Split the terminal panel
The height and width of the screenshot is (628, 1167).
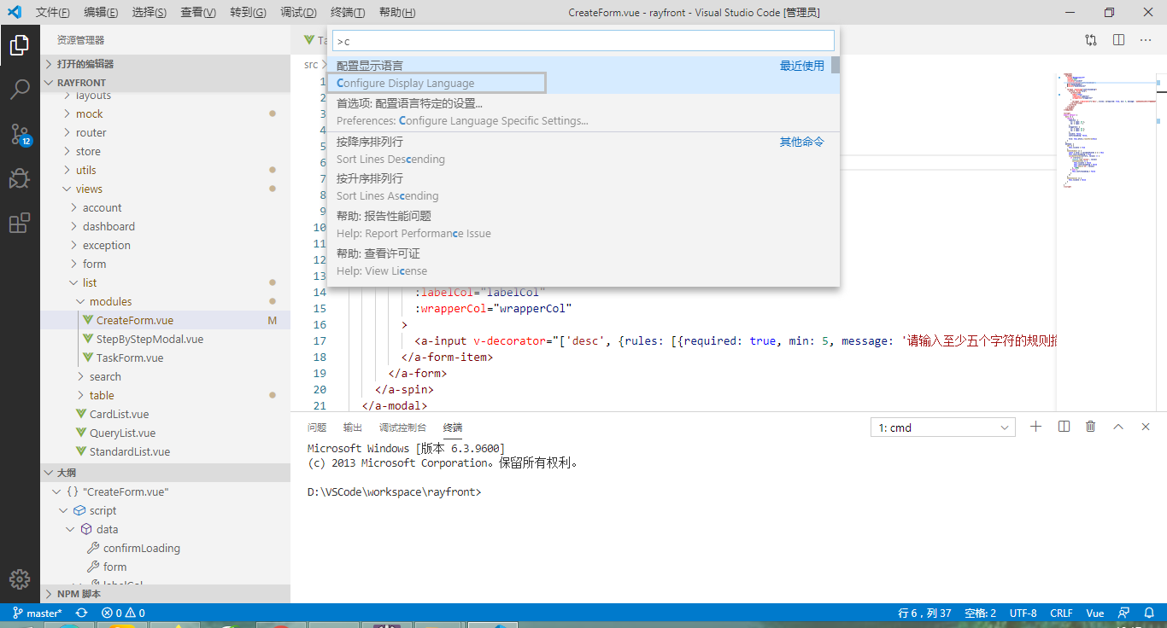[1064, 427]
